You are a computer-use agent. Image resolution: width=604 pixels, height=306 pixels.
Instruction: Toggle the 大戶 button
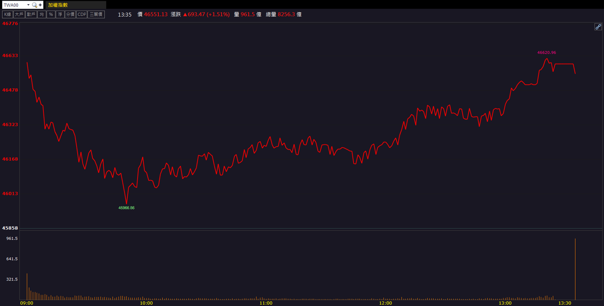19,14
